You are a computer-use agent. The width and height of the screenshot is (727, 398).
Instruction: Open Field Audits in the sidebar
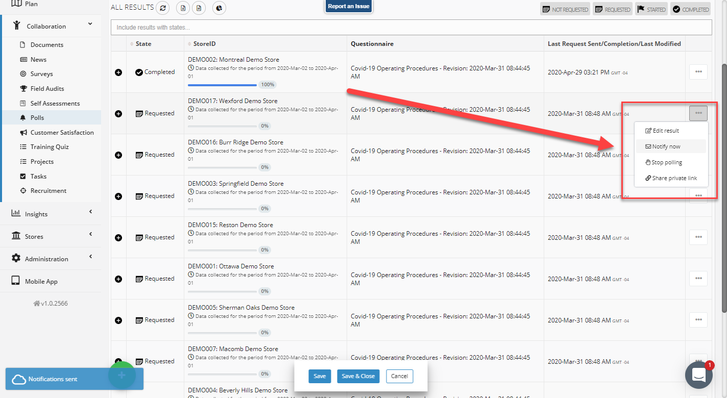click(x=47, y=89)
